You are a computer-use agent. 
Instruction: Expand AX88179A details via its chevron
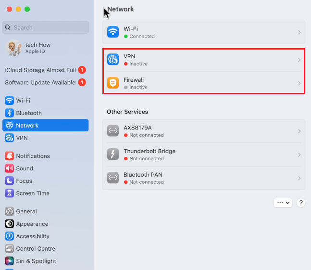click(299, 131)
